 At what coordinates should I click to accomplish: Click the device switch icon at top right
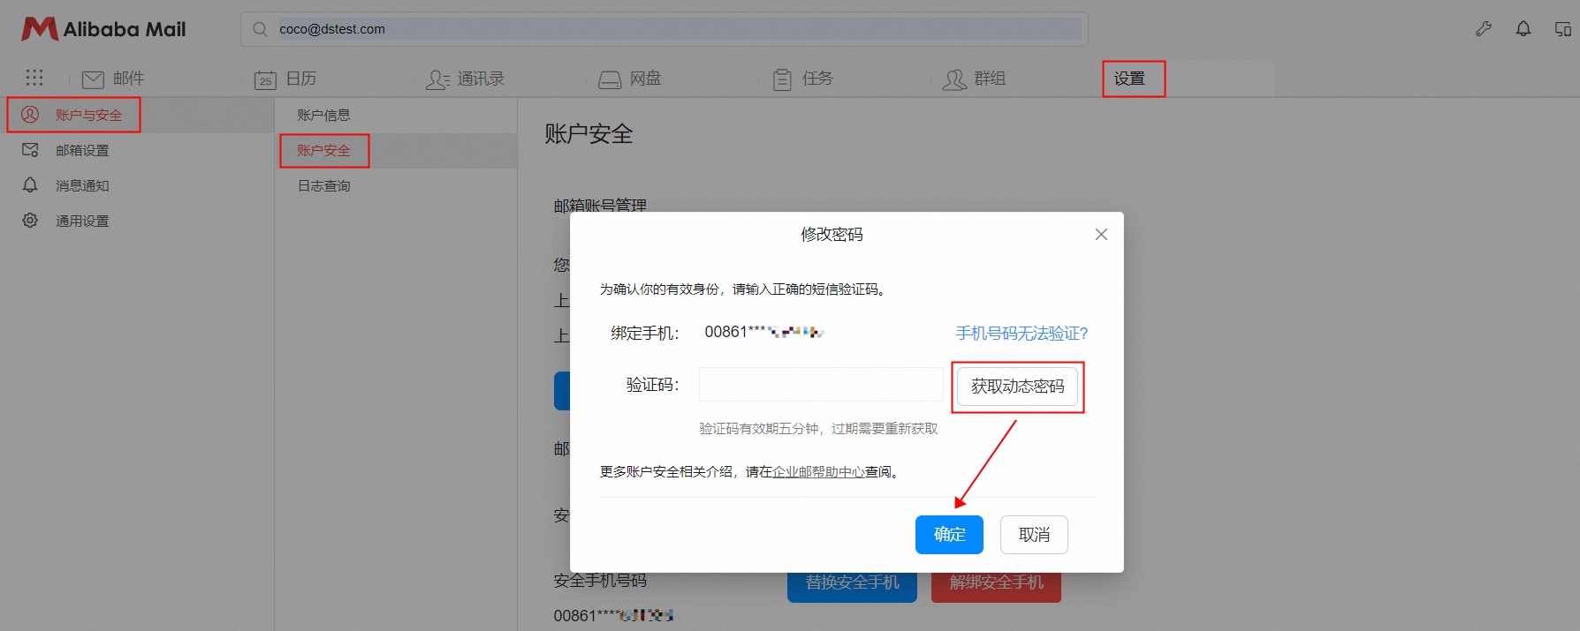1563,29
